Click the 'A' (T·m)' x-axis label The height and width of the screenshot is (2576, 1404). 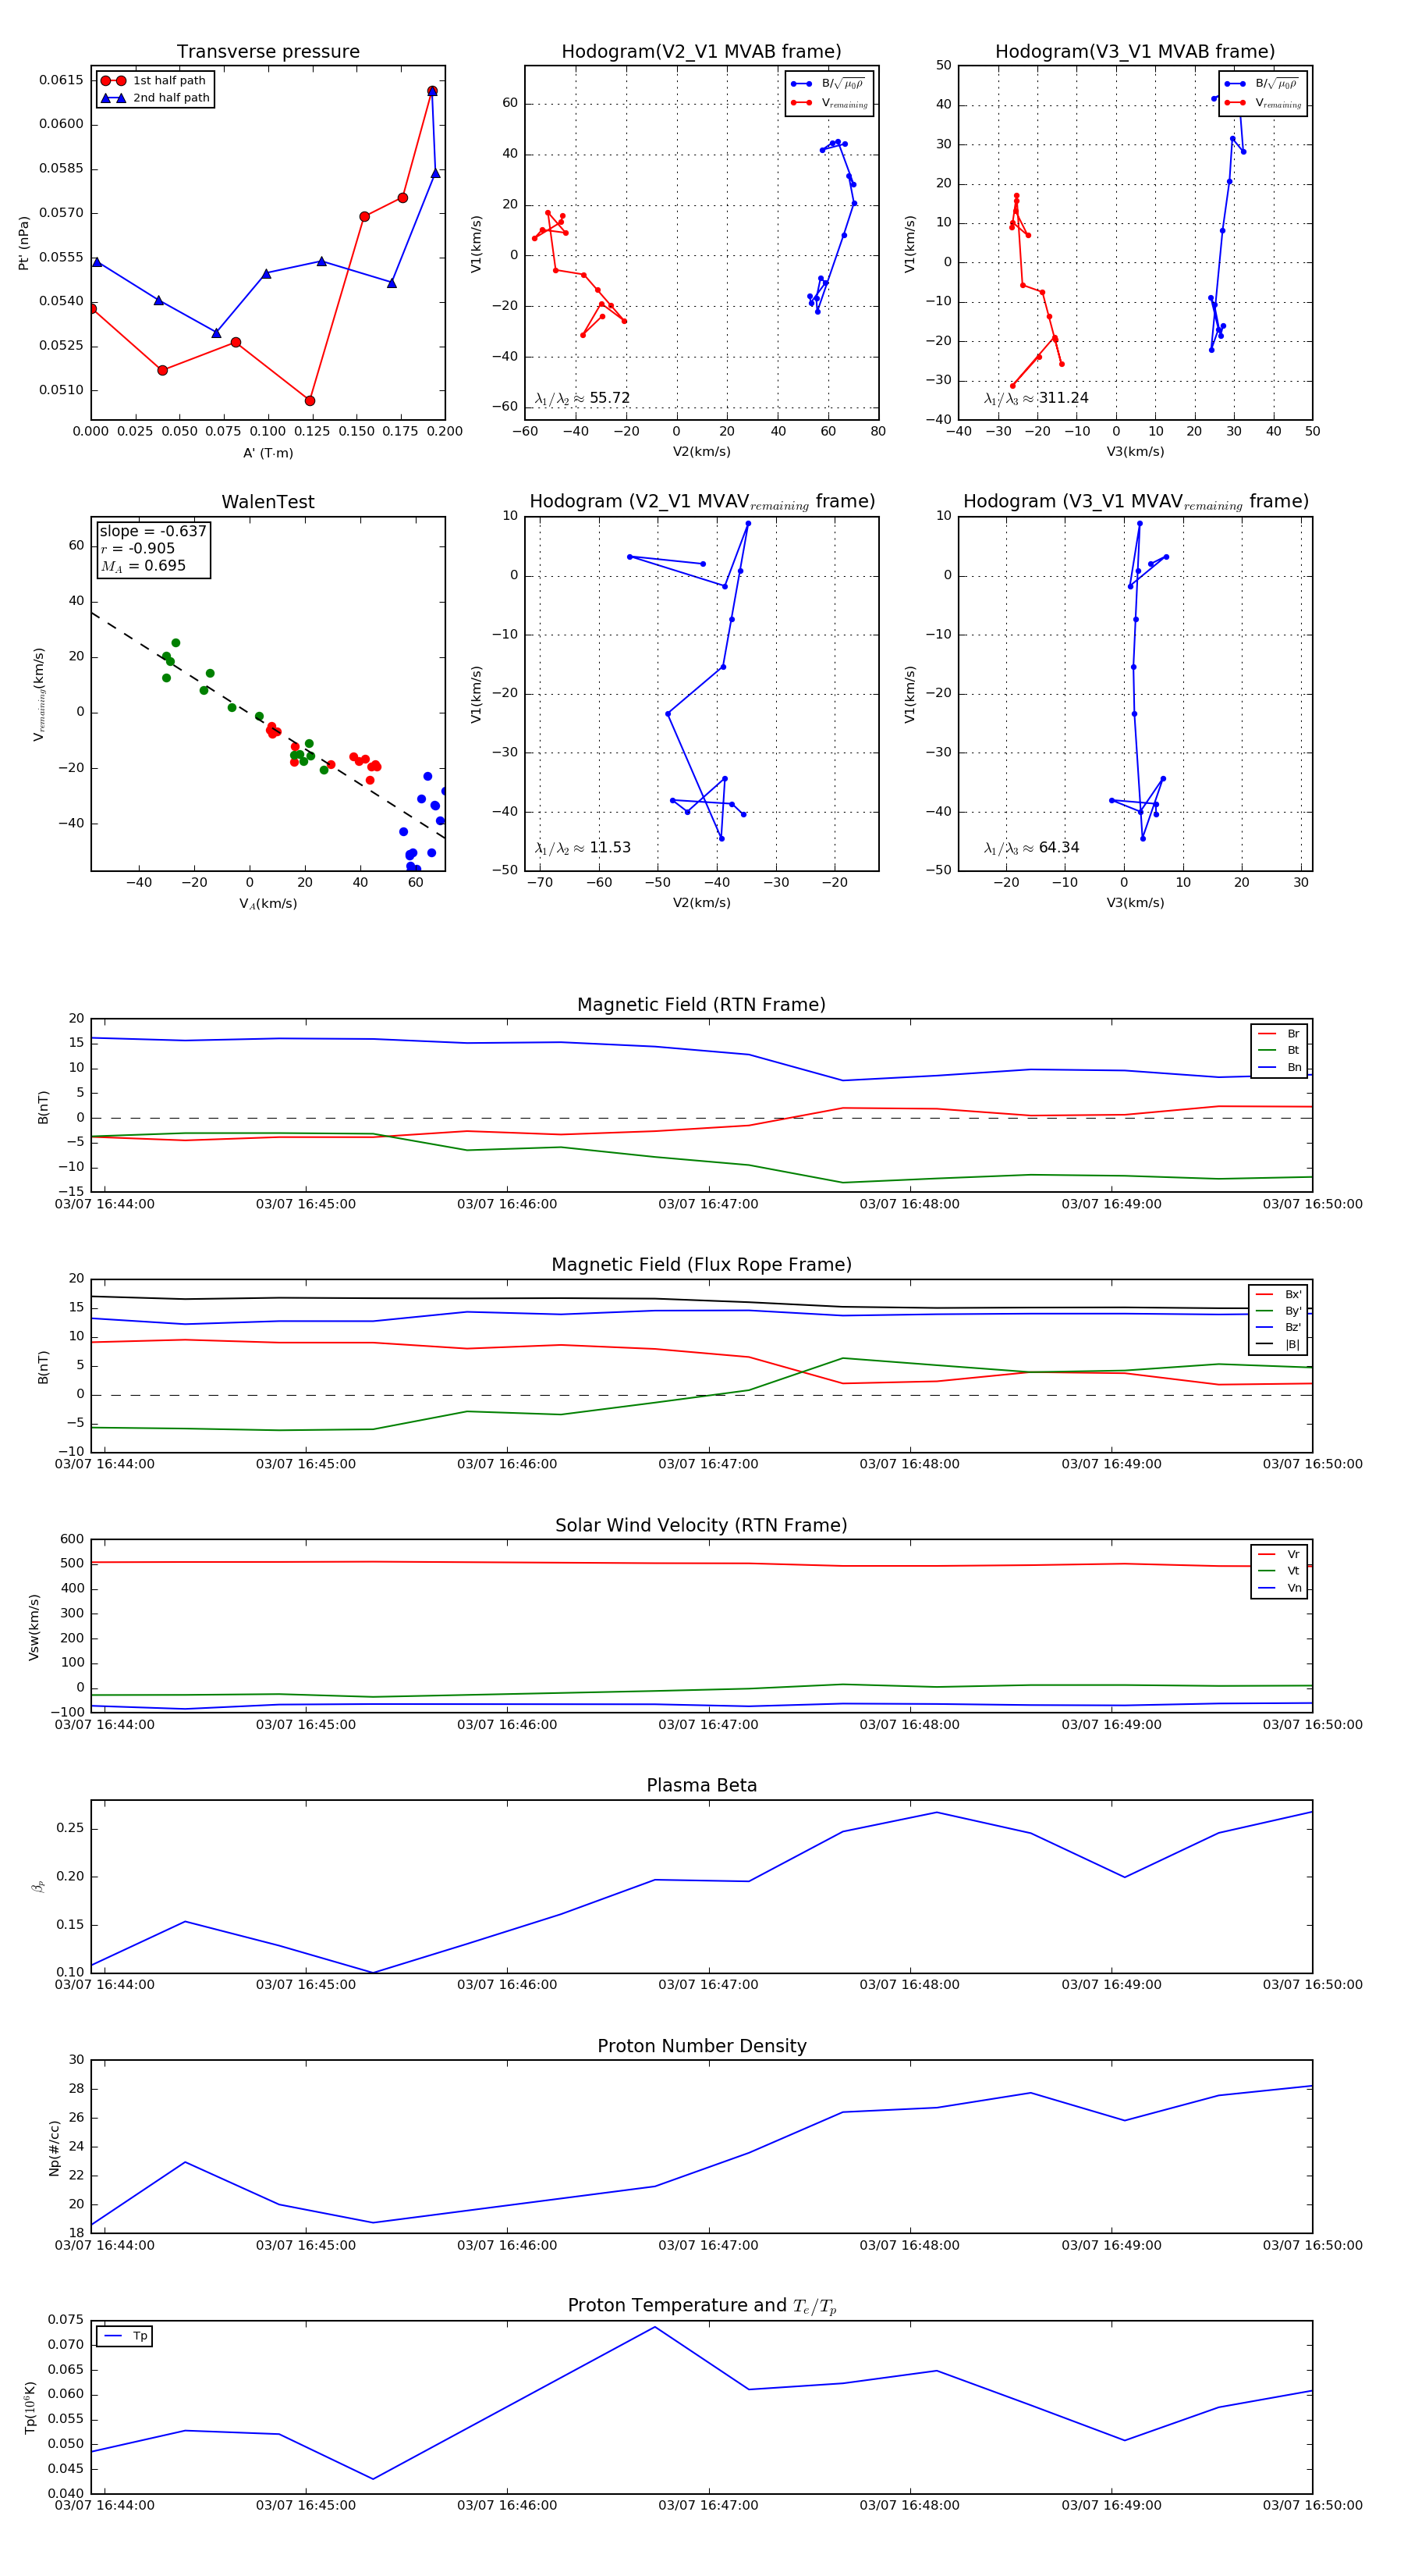point(268,453)
